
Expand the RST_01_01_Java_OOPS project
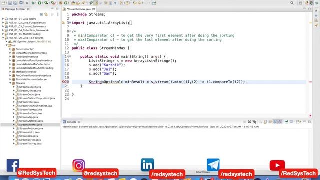click(3, 19)
